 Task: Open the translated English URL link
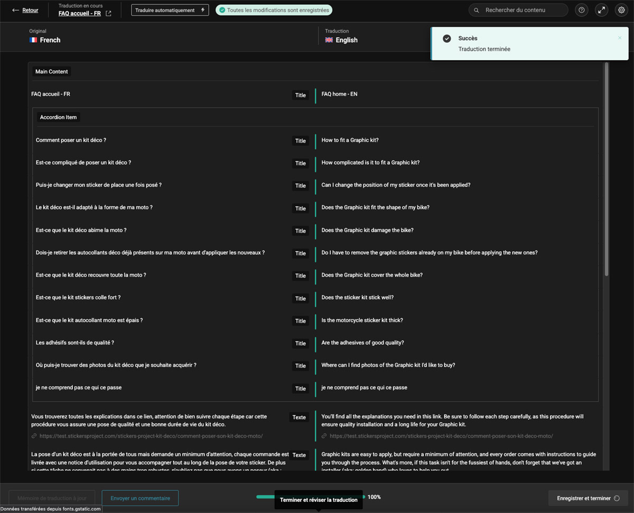click(441, 436)
